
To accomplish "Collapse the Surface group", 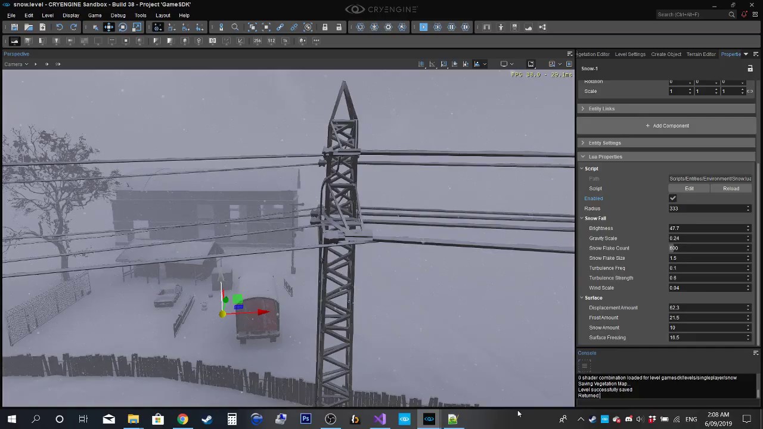I will pos(582,298).
